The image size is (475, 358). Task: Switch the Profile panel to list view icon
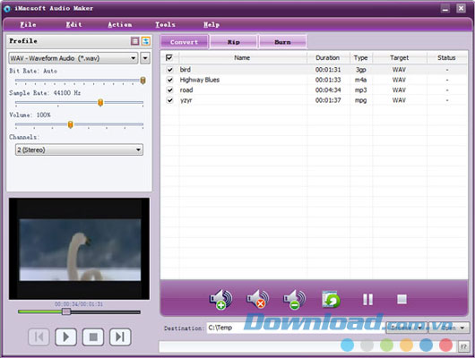[134, 41]
